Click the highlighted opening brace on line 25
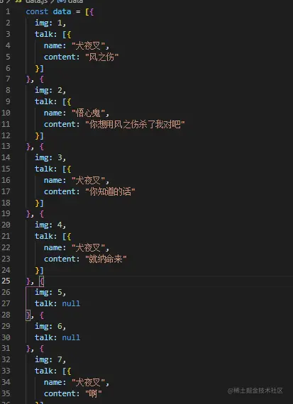Image resolution: width=293 pixels, height=404 pixels. point(42,281)
